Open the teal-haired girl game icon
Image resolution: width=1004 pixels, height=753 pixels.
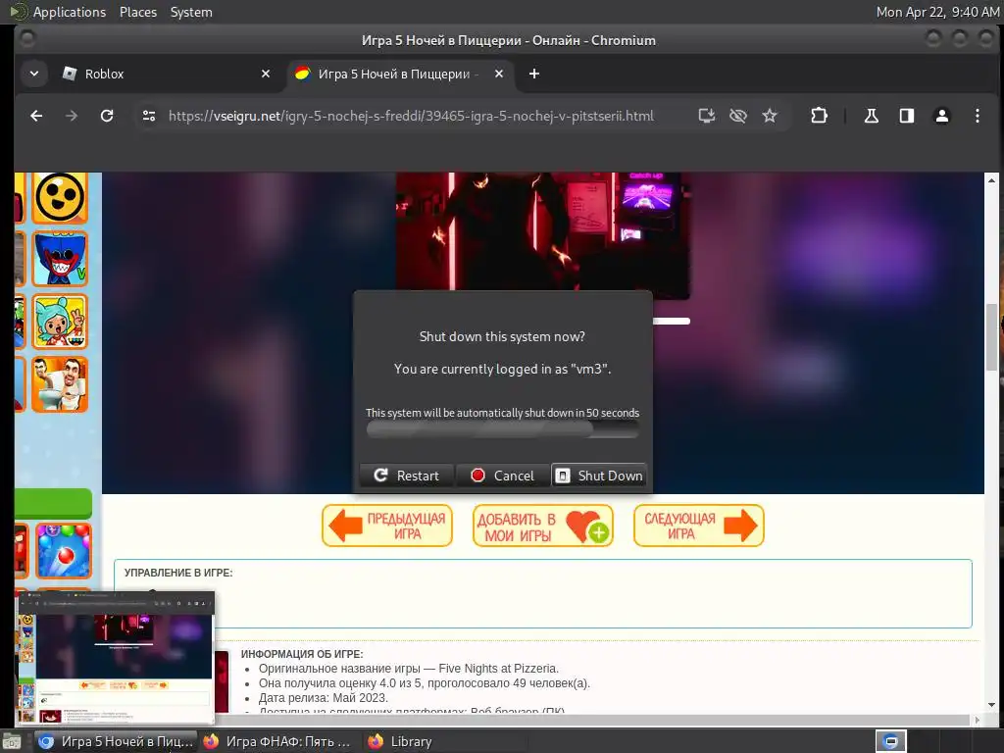(60, 322)
